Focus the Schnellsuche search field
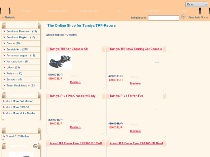Viewport: 210px width, 157px height. pos(163,18)
